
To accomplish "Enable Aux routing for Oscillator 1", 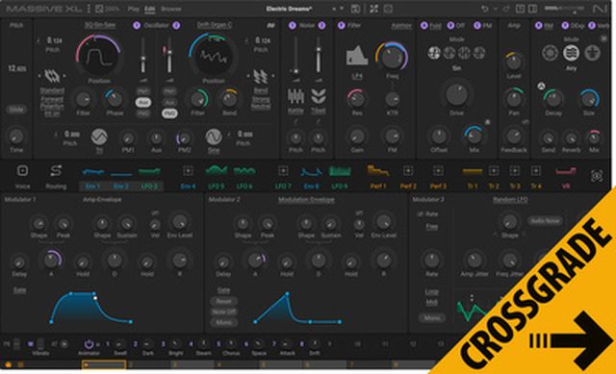I will tap(143, 103).
